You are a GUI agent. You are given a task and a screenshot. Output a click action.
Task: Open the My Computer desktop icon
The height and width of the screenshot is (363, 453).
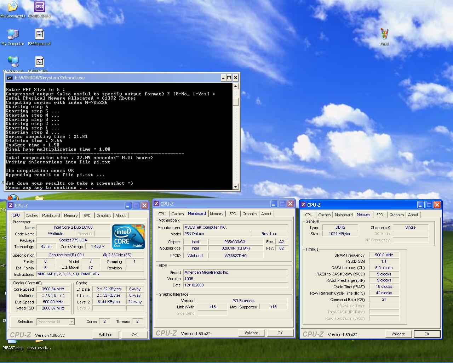tap(13, 37)
